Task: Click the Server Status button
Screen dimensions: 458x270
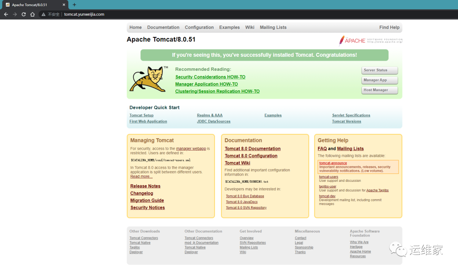Action: pos(380,70)
